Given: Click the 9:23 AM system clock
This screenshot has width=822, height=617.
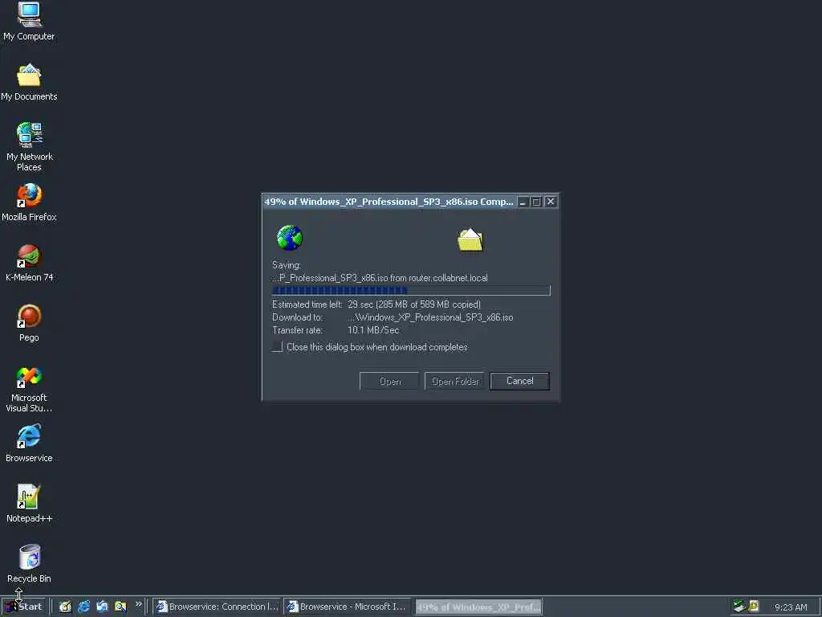Looking at the screenshot, I should point(791,607).
